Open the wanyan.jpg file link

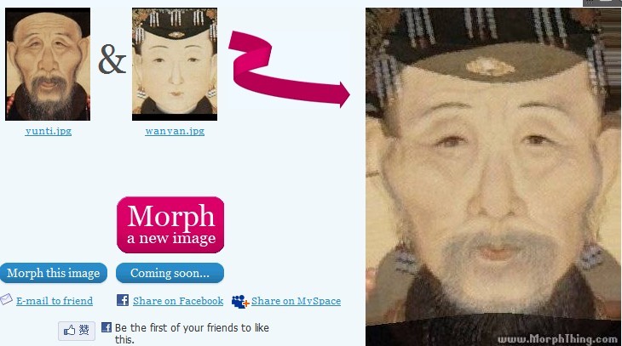tap(175, 131)
